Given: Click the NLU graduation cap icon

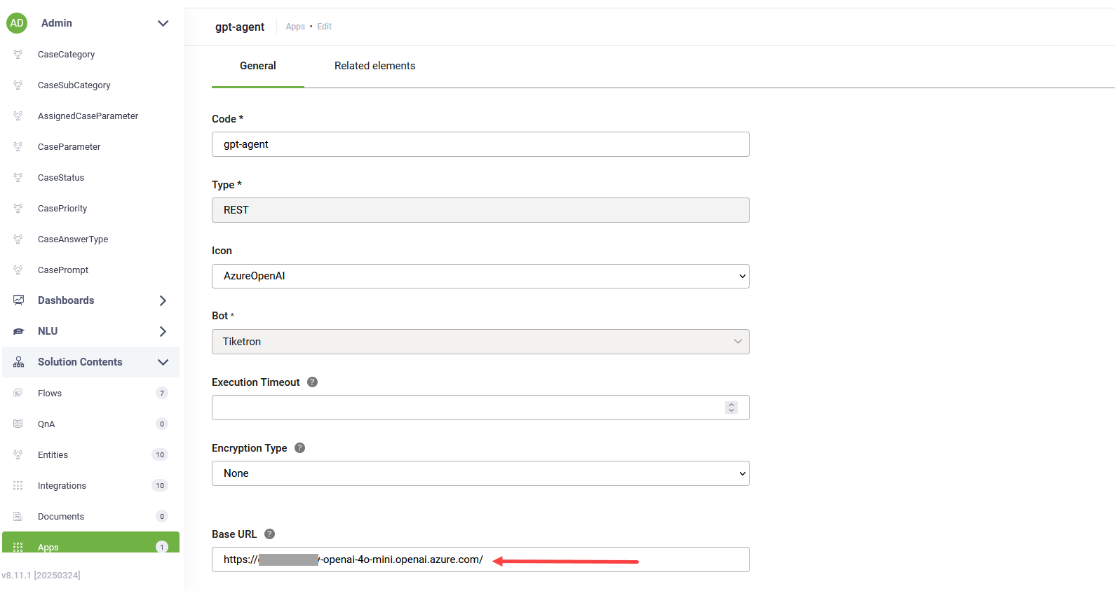Looking at the screenshot, I should 19,331.
